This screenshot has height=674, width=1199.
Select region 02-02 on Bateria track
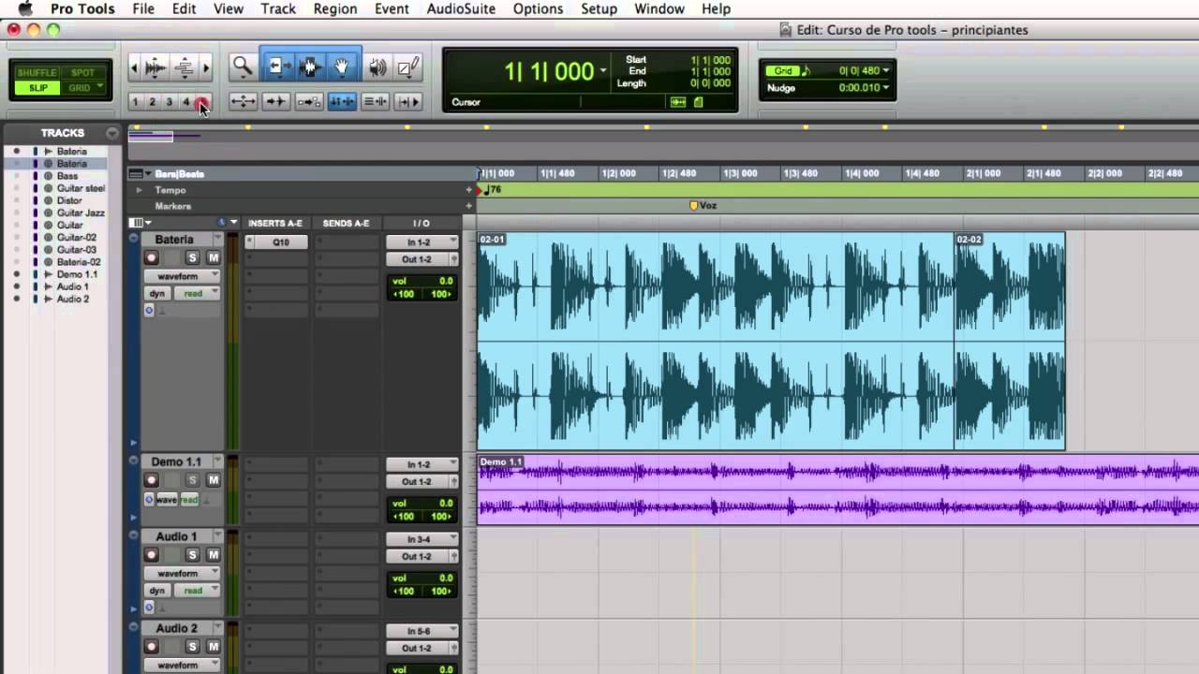click(x=1009, y=341)
